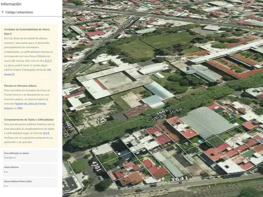
Task: Click the 'Cubas, José' street label on map
Action: 164,115
